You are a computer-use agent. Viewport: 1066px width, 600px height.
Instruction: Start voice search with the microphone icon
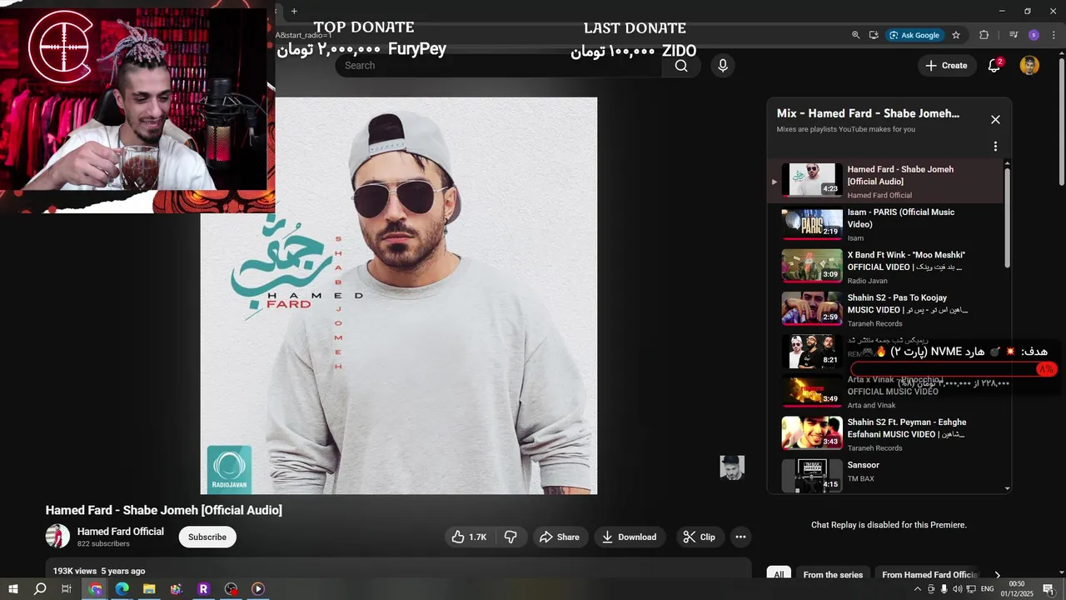pos(722,66)
